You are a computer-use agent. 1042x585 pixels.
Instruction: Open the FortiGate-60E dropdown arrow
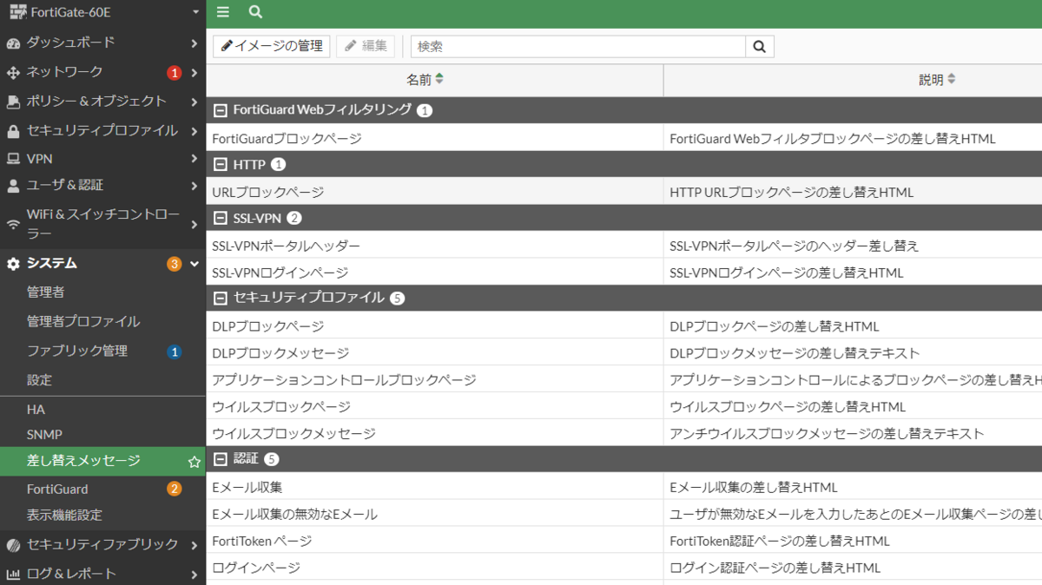pos(195,13)
